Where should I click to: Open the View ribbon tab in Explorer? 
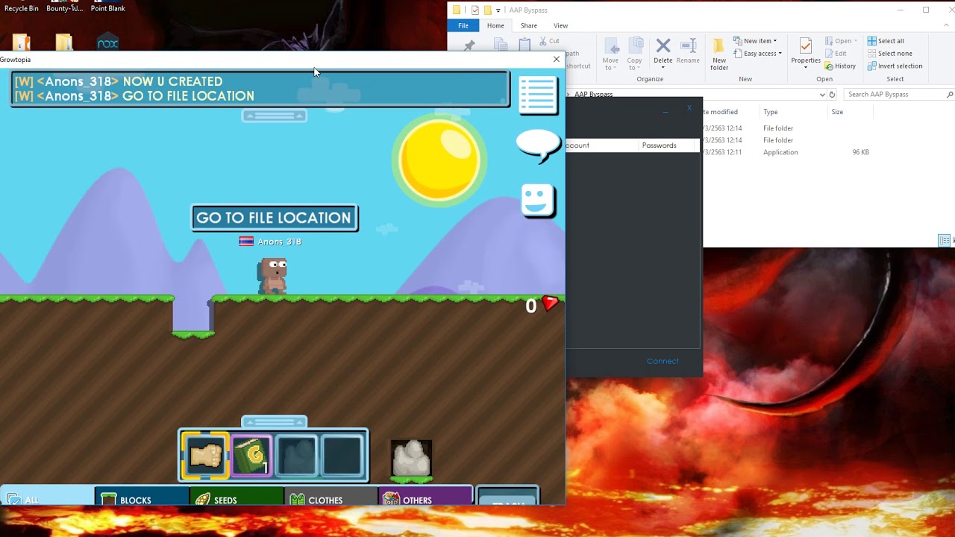561,25
